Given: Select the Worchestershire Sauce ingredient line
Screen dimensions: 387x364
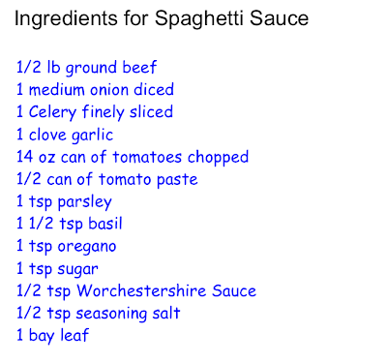Looking at the screenshot, I should [136, 291].
